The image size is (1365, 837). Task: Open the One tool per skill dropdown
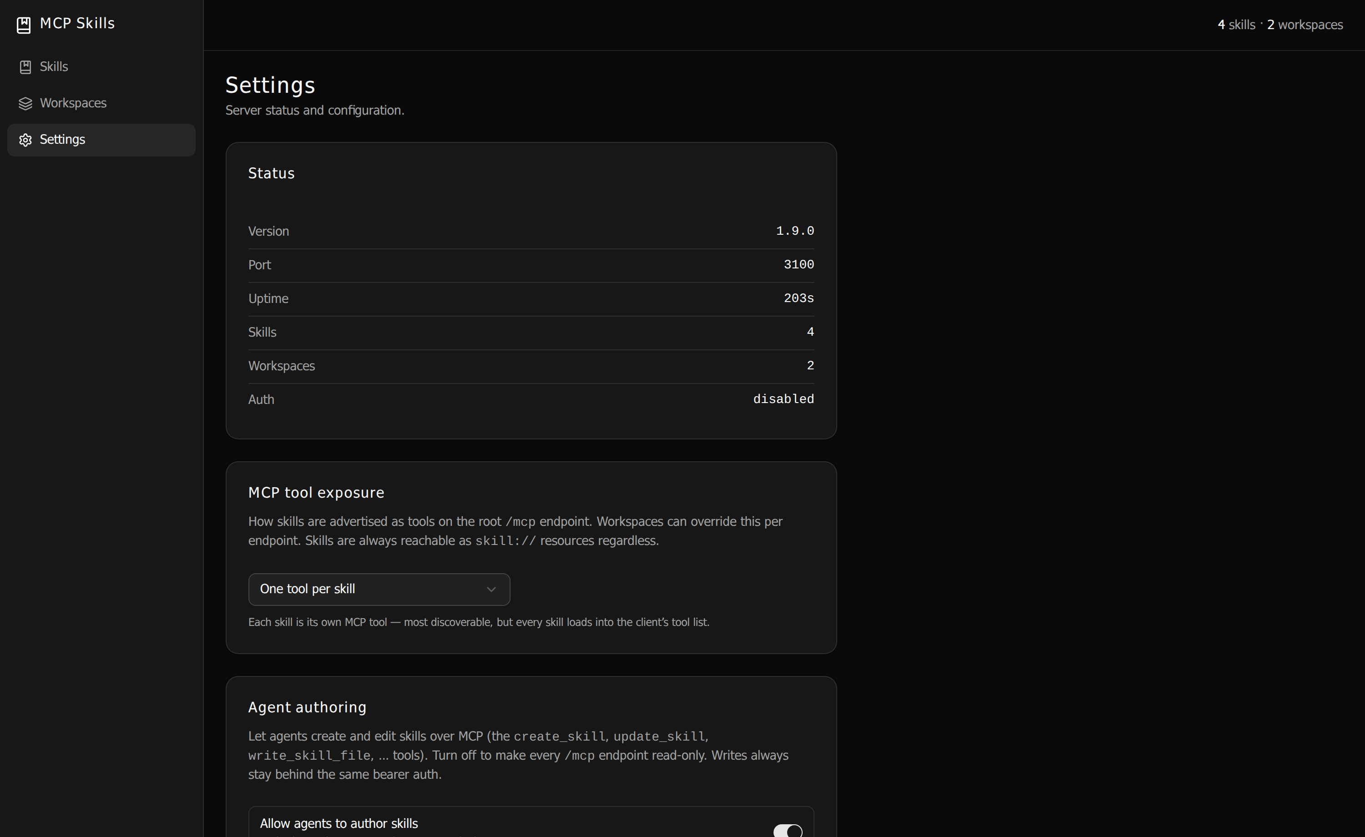[x=379, y=590]
